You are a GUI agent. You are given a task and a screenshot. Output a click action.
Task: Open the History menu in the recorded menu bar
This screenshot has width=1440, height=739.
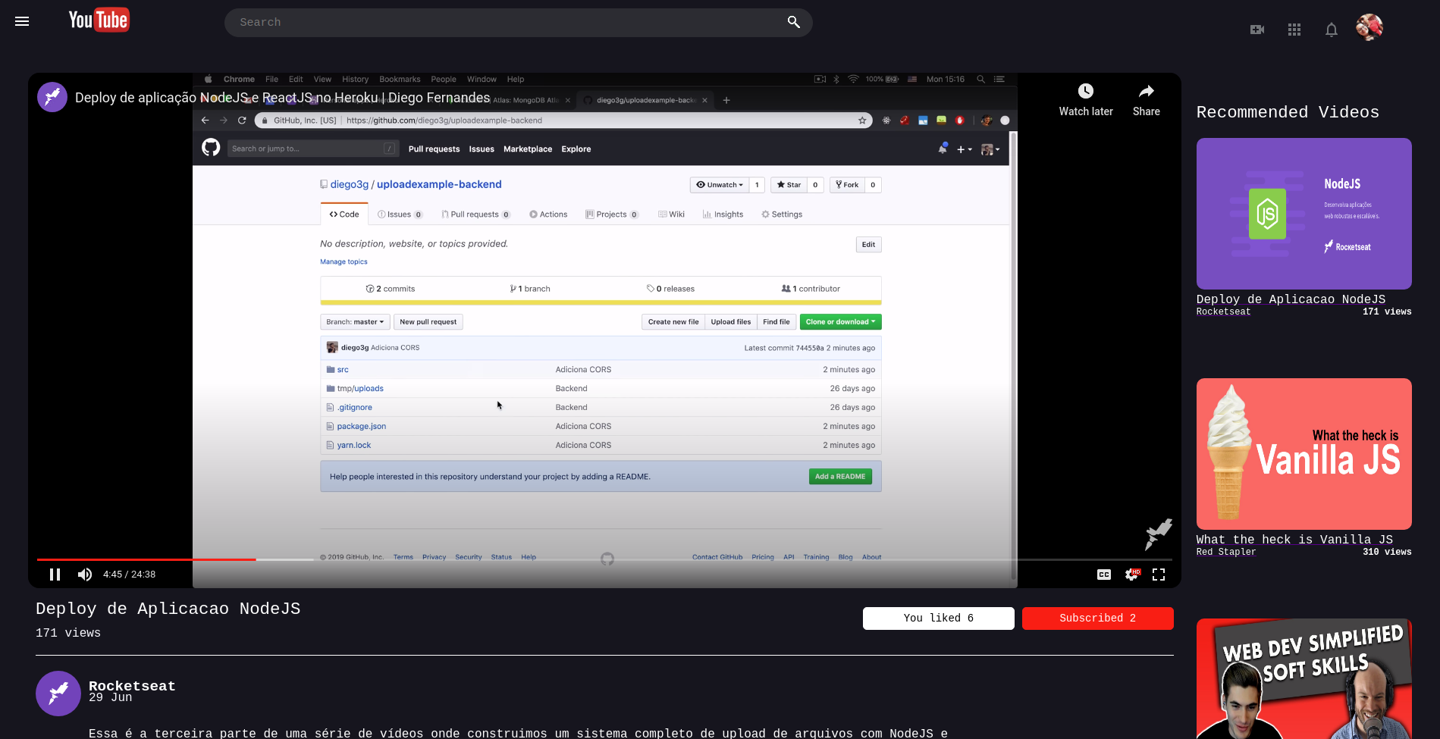pos(355,79)
